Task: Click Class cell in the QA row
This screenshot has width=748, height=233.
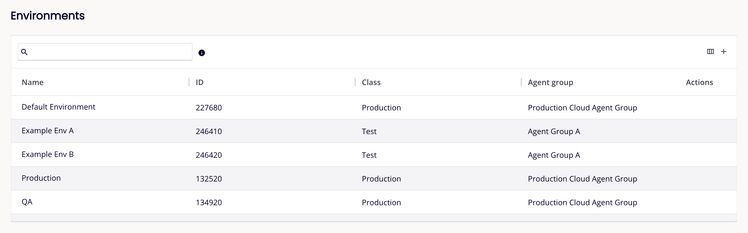Action: pyautogui.click(x=381, y=202)
